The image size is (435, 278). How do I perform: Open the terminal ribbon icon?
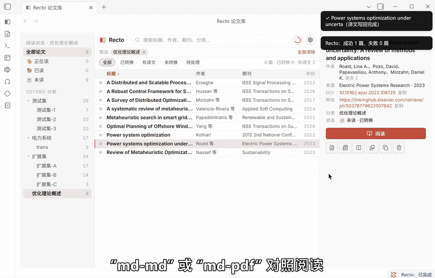tap(8, 46)
